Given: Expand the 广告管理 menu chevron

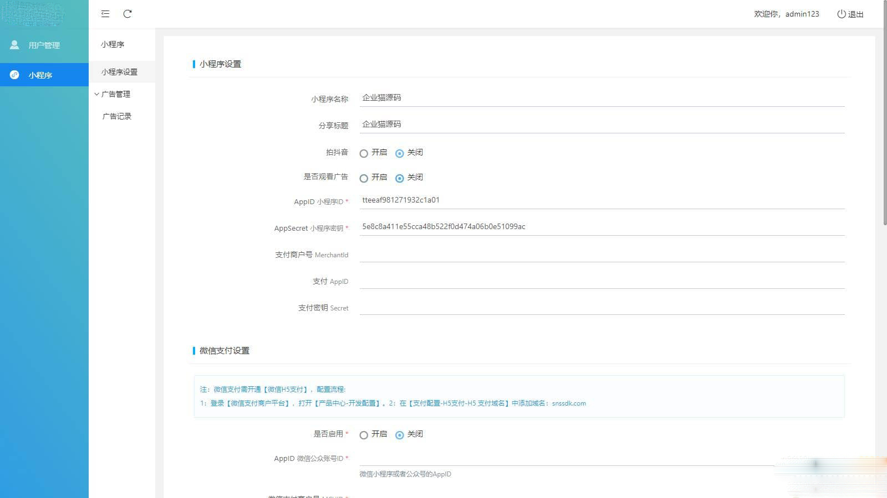Looking at the screenshot, I should pyautogui.click(x=97, y=94).
